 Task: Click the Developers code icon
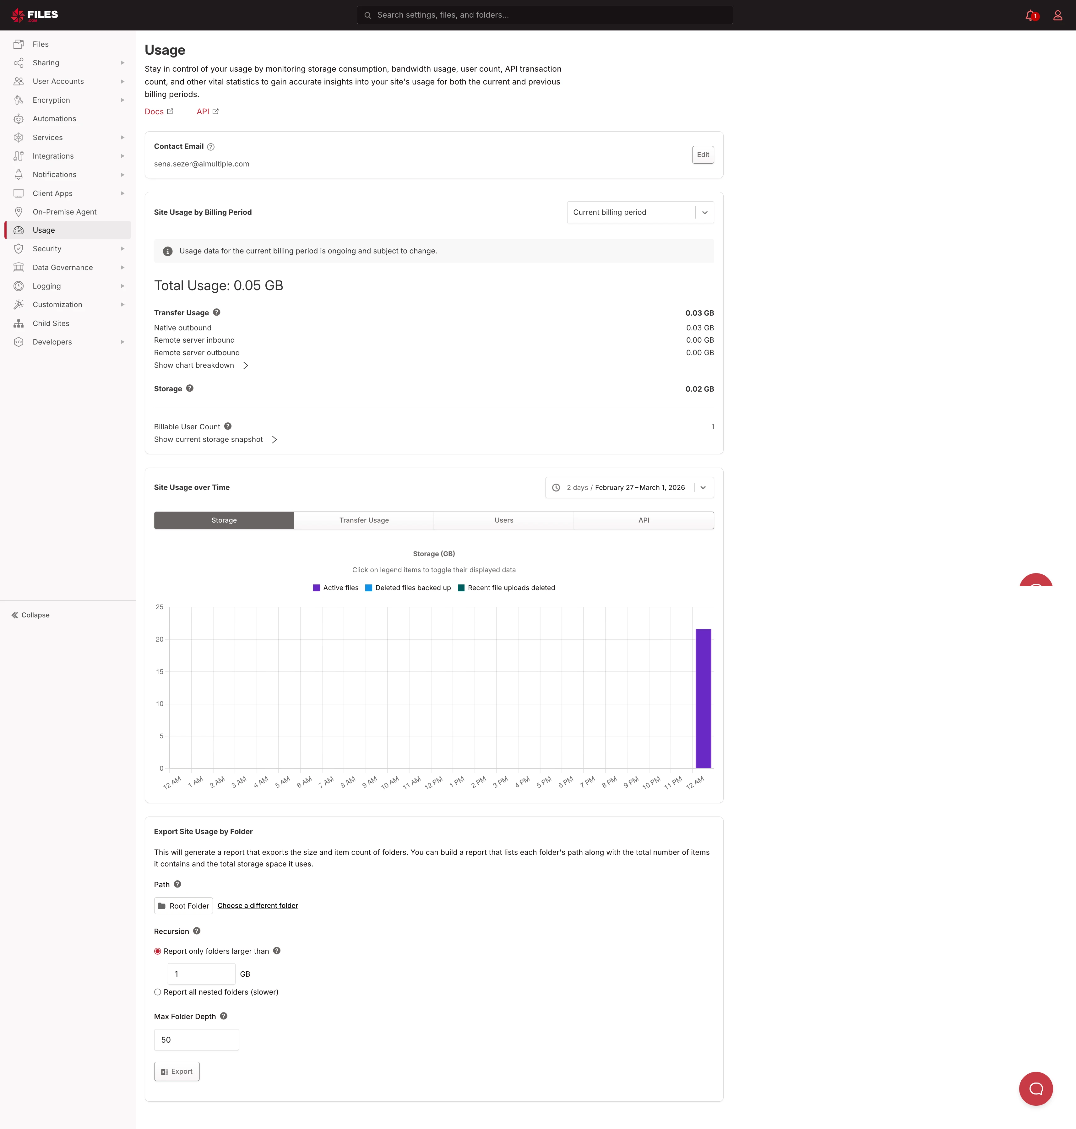[x=19, y=342]
